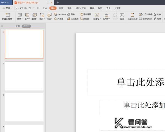
Task: Switch panel to 大纲 outline view
Action: (x=18, y=26)
